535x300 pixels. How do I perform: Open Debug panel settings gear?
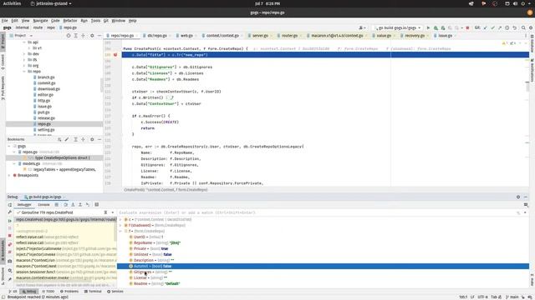pyautogui.click(x=518, y=197)
